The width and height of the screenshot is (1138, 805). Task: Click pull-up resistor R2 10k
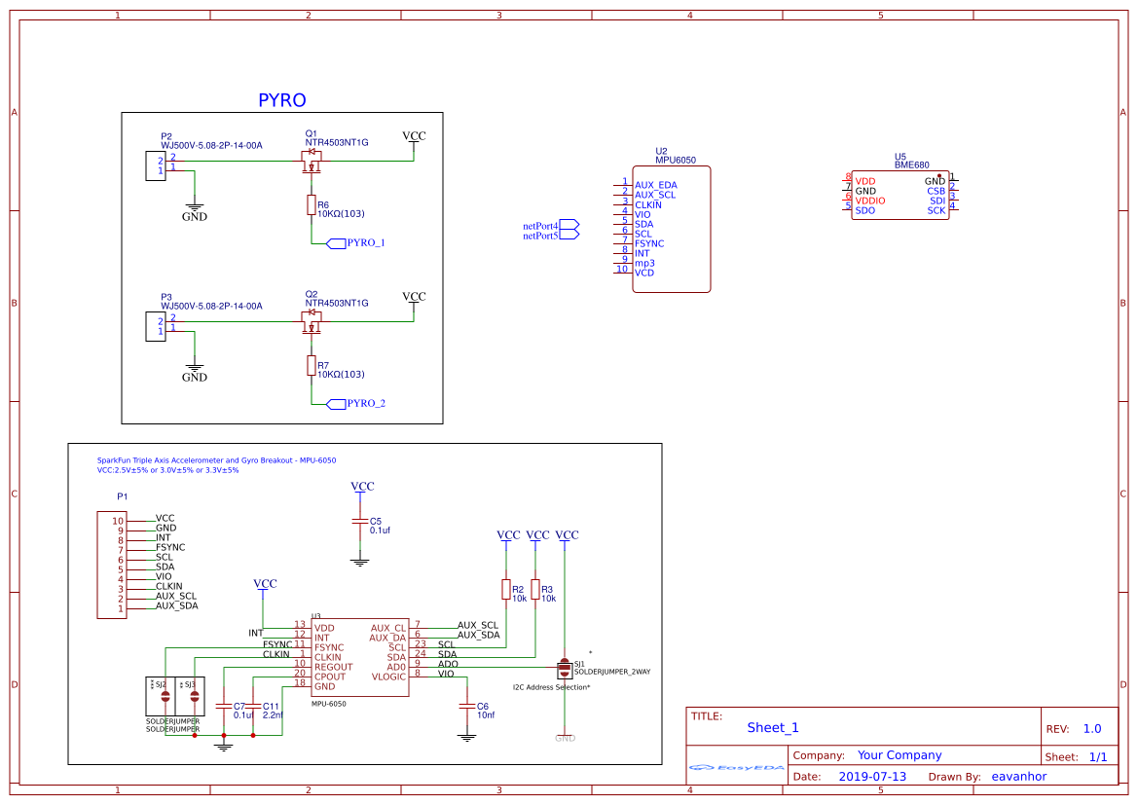505,591
